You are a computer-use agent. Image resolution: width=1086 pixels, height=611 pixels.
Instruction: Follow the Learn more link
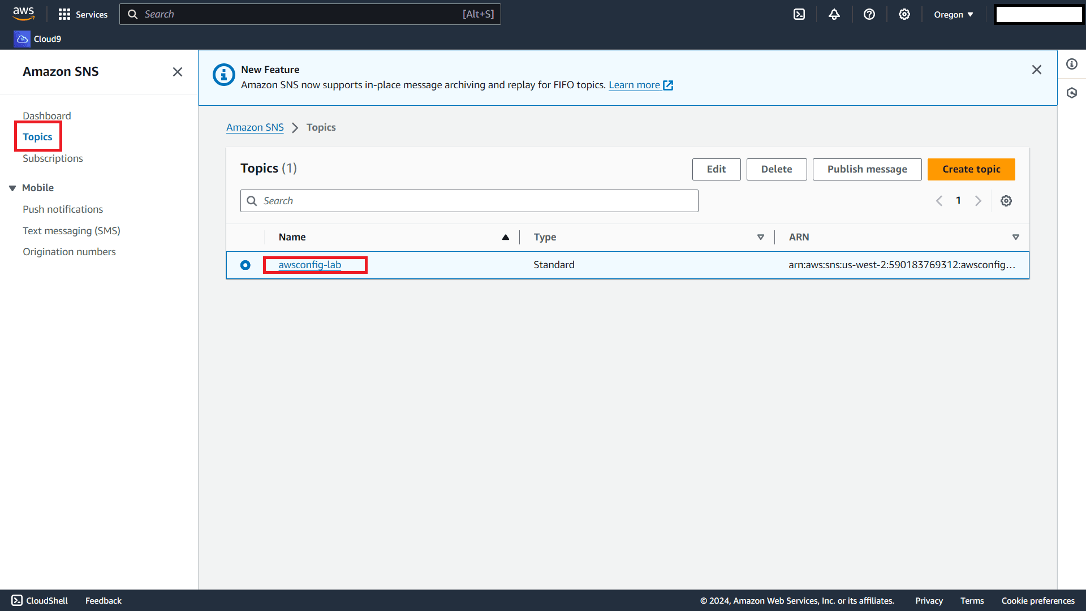tap(641, 85)
